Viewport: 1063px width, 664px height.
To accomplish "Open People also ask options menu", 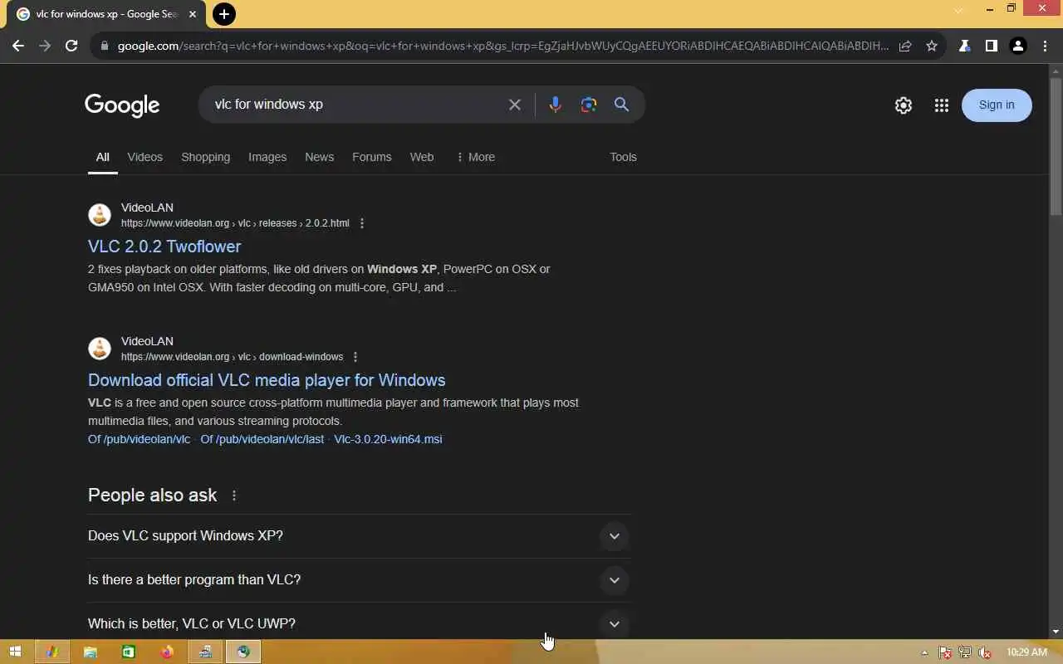I will (x=234, y=496).
